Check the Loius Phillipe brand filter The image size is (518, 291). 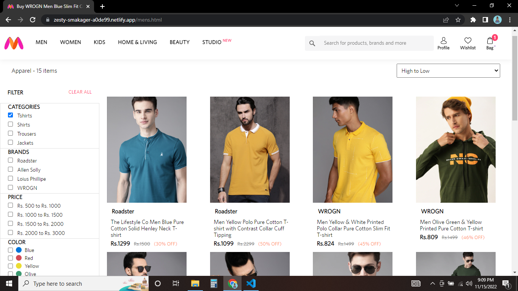(x=11, y=178)
